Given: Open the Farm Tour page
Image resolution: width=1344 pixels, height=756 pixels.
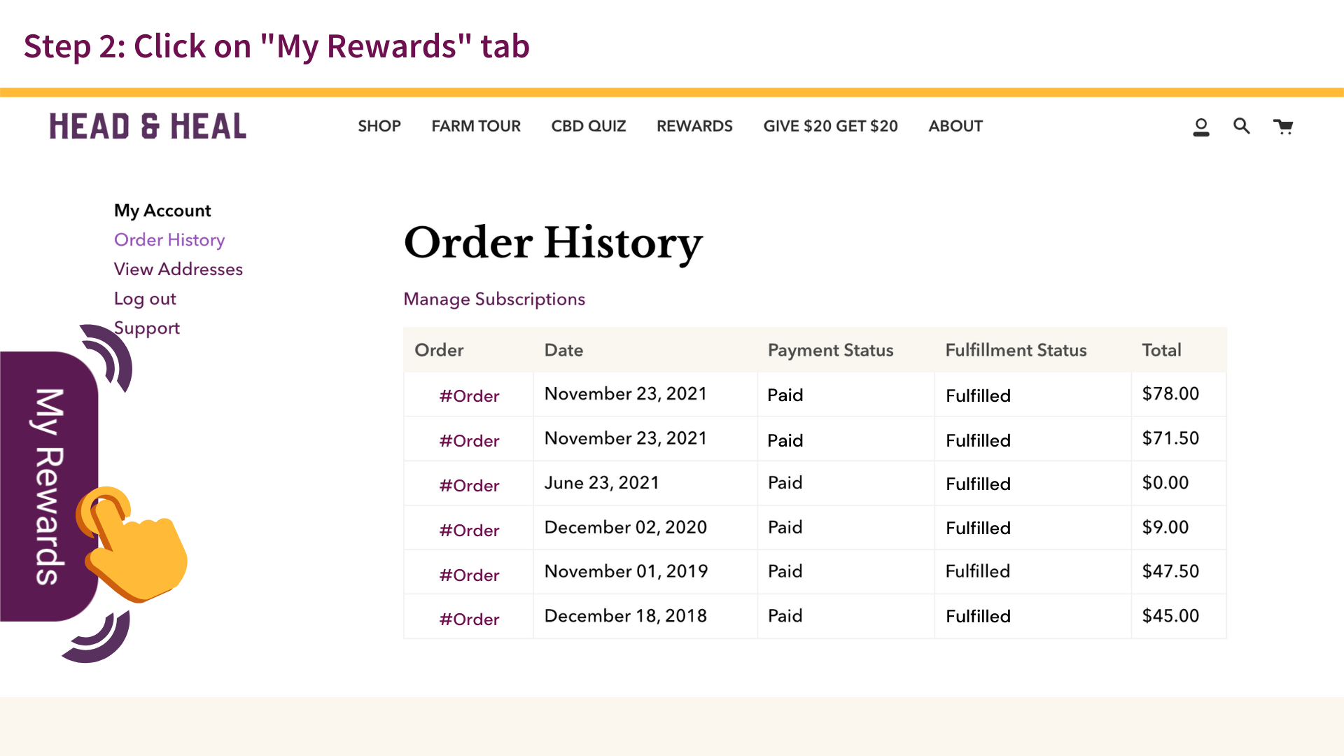Looking at the screenshot, I should coord(476,126).
